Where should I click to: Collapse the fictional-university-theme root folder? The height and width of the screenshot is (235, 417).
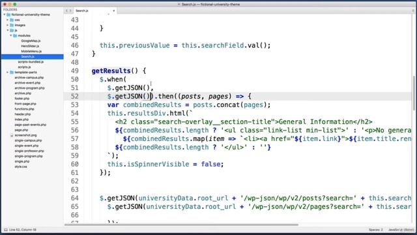pyautogui.click(x=5, y=14)
